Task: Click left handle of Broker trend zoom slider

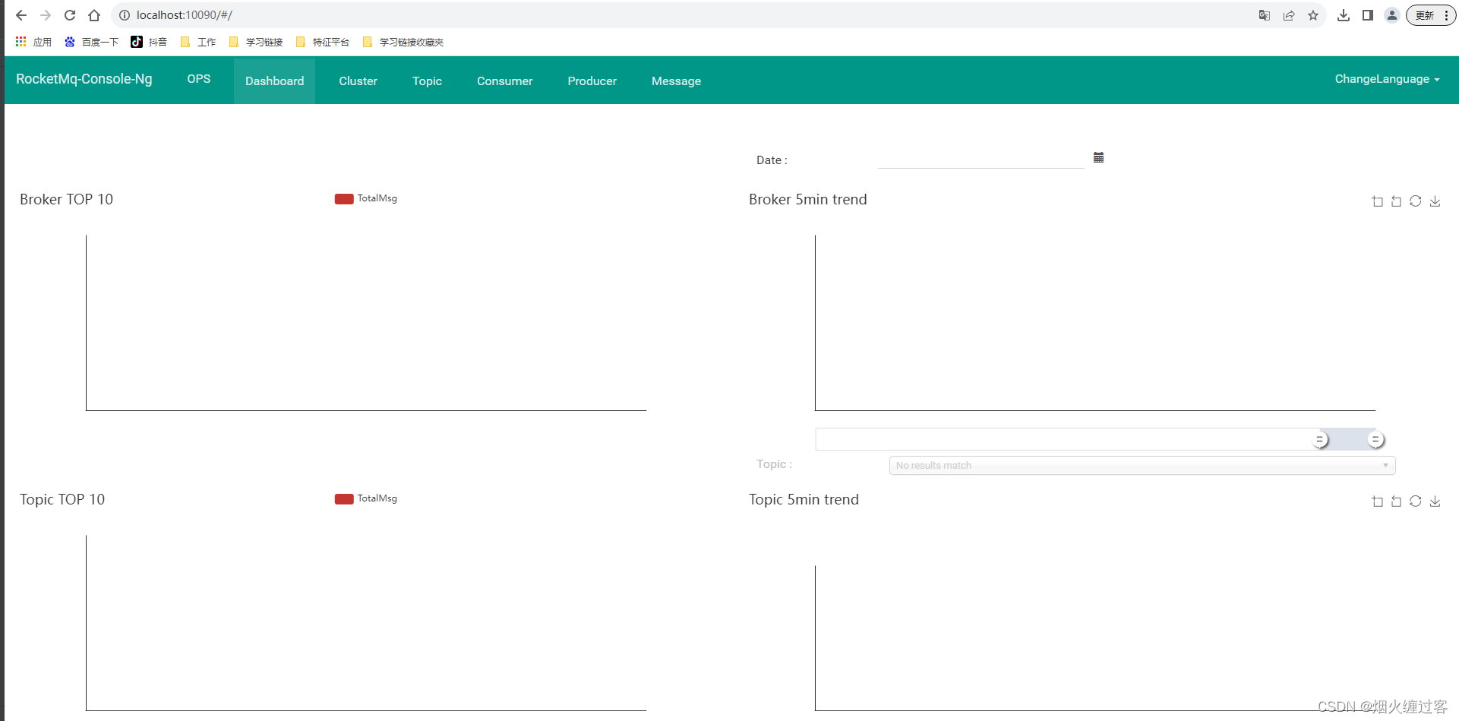Action: click(x=1320, y=439)
